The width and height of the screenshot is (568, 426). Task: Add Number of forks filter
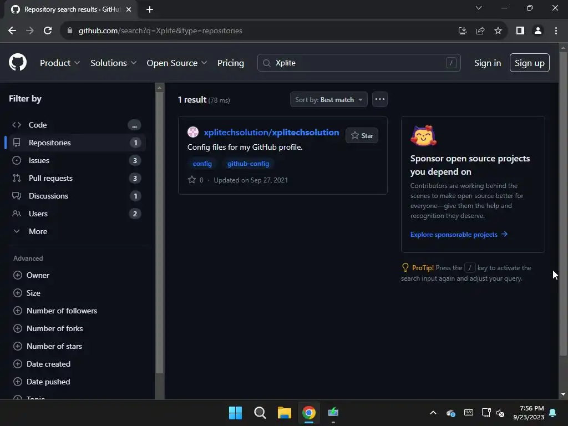click(48, 328)
